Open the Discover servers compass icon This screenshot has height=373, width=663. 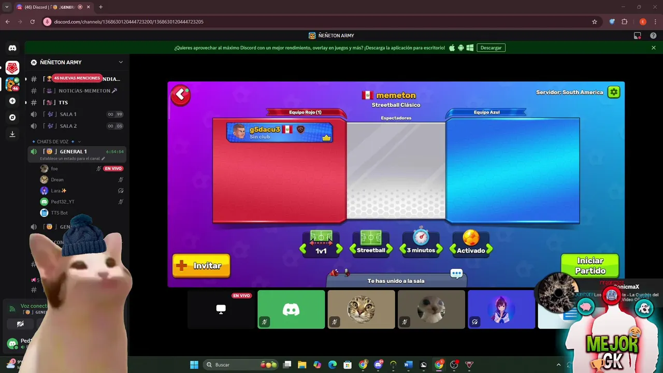click(12, 118)
